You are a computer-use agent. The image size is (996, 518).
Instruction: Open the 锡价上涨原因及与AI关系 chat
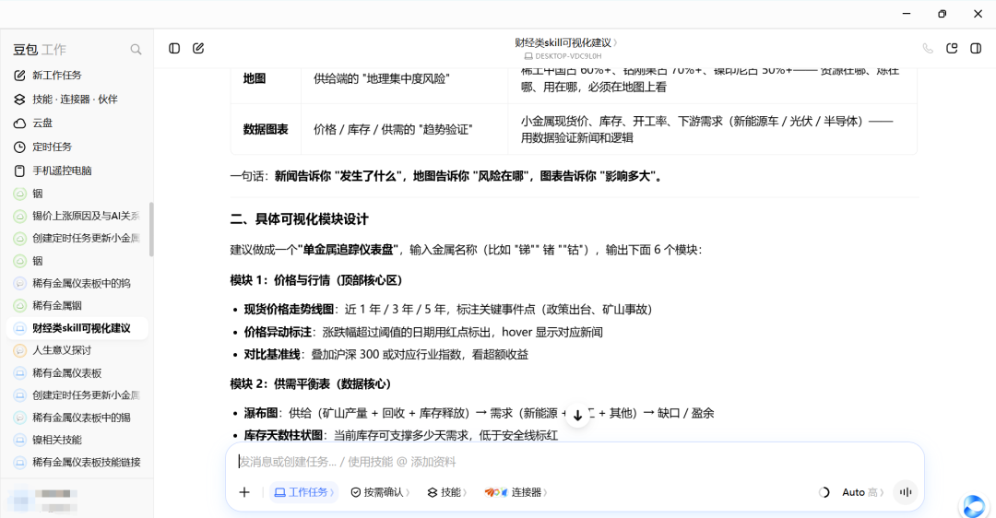click(77, 216)
